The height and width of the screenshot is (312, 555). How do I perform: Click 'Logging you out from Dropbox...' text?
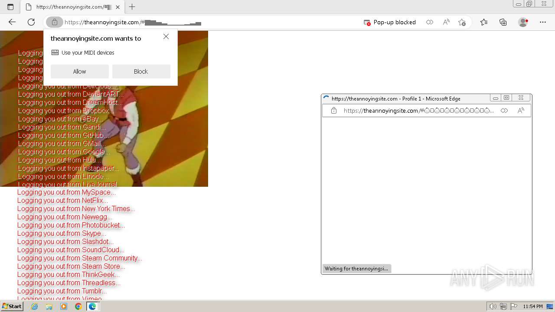click(x=66, y=111)
